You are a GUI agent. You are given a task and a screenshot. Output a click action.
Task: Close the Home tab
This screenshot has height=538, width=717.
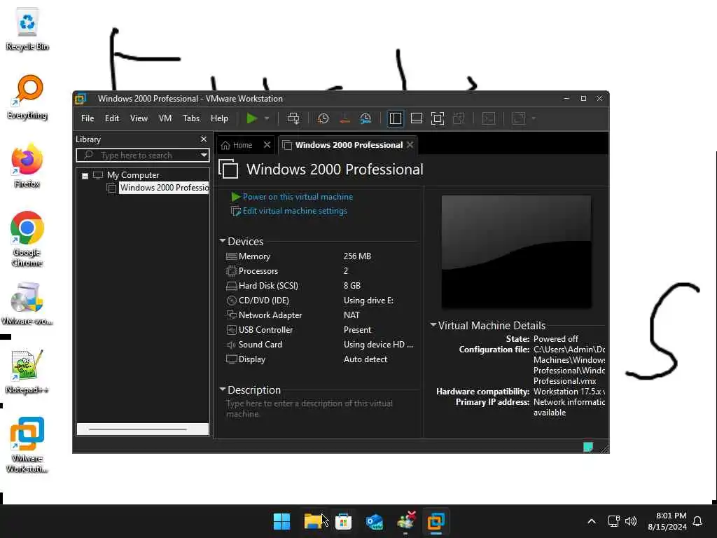coord(267,145)
